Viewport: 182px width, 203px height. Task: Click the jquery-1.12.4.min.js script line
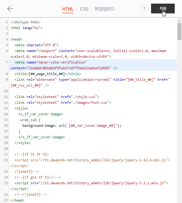point(92,160)
